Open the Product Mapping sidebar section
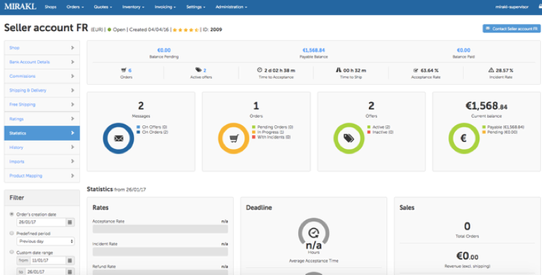Viewport: 542px width, 275px height. pyautogui.click(x=42, y=175)
